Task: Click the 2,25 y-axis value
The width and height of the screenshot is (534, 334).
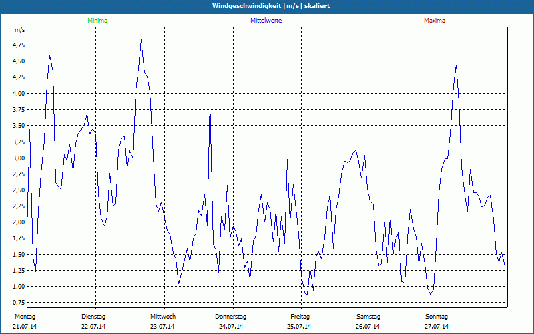Action: pyautogui.click(x=19, y=206)
